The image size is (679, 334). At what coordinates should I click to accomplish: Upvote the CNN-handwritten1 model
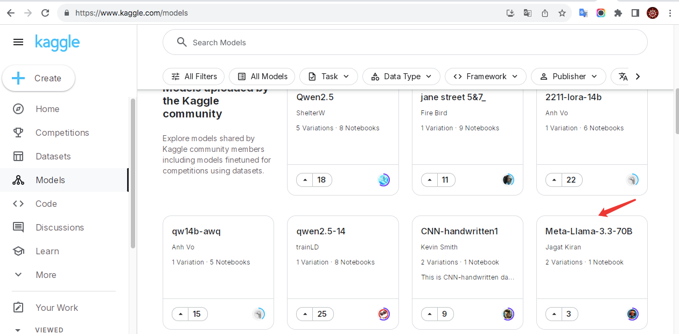pyautogui.click(x=430, y=314)
